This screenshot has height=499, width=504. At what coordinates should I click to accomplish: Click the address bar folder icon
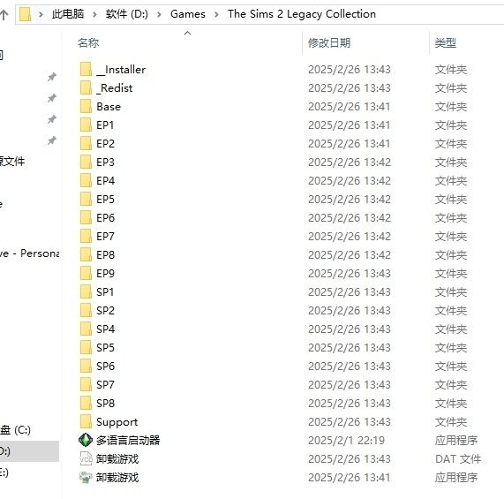click(x=25, y=14)
